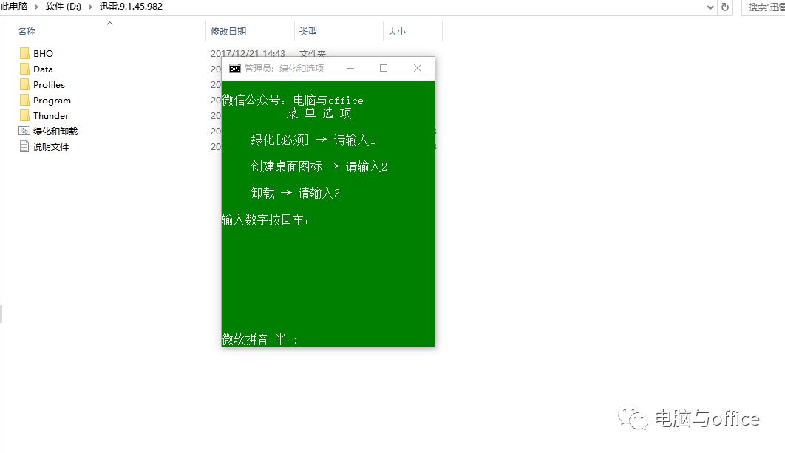This screenshot has height=453, width=785.
Task: Open the BHO folder
Action: (42, 53)
